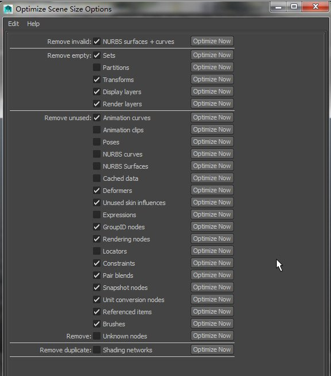Click Optimize Now for Deformers
Viewport: 331px width, 376px height.
point(212,190)
